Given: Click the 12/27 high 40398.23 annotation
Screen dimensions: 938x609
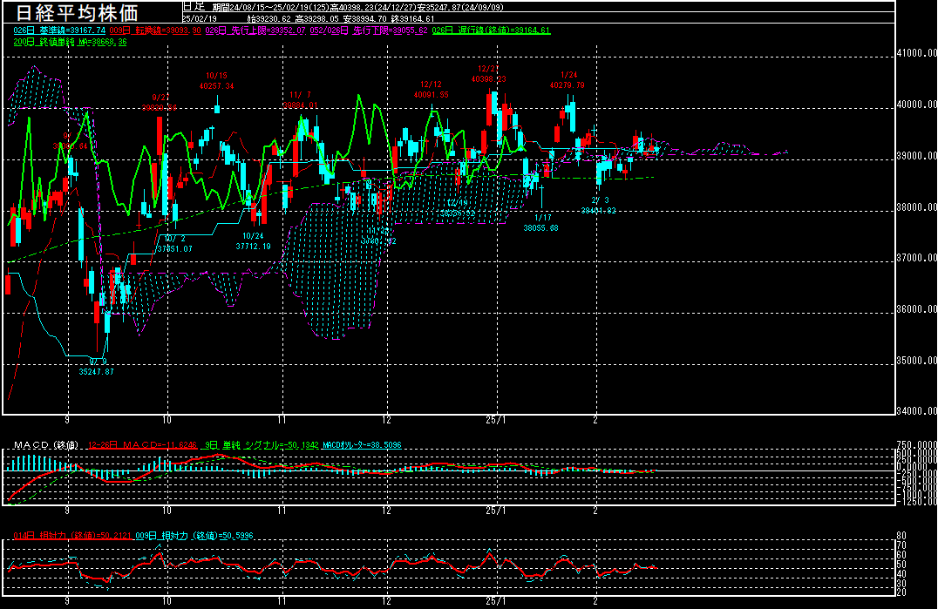Looking at the screenshot, I should (488, 74).
